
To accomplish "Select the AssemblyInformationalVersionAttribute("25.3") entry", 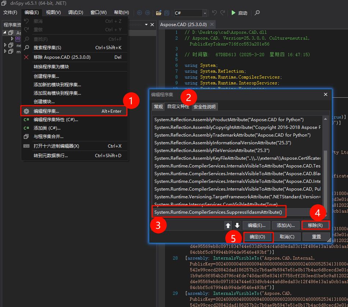I will tap(237, 143).
